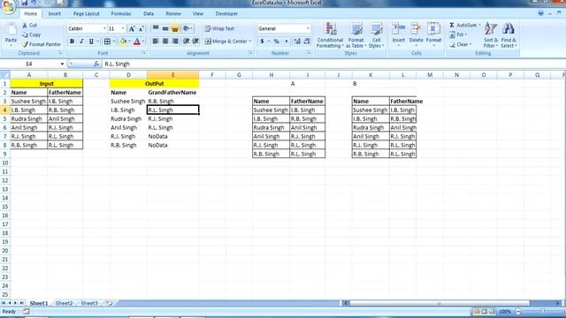Apply the red Font Color

(x=137, y=42)
